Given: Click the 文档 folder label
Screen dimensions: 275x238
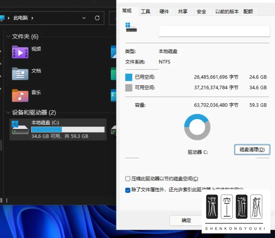Looking at the screenshot, I should click(x=36, y=71).
